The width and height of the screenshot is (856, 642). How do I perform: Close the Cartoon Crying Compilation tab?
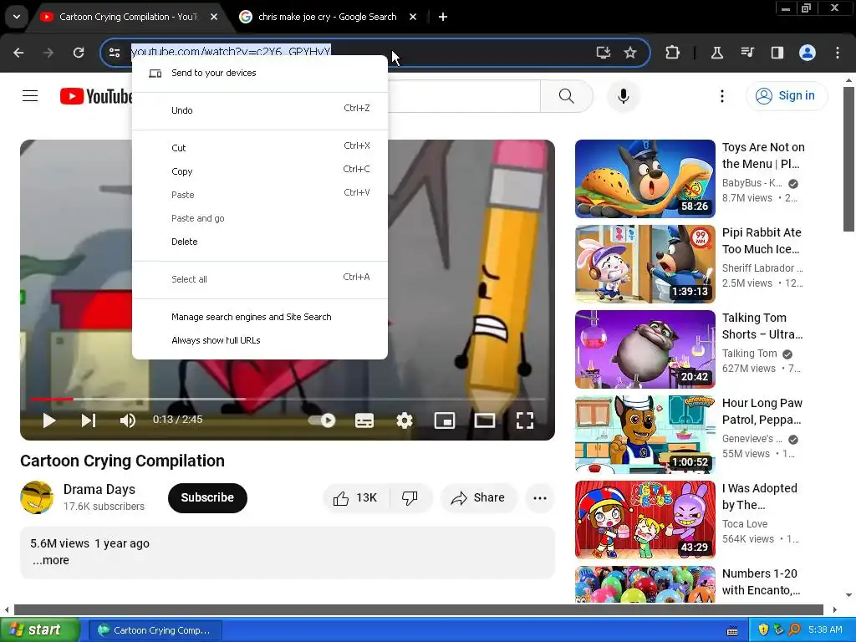point(214,17)
